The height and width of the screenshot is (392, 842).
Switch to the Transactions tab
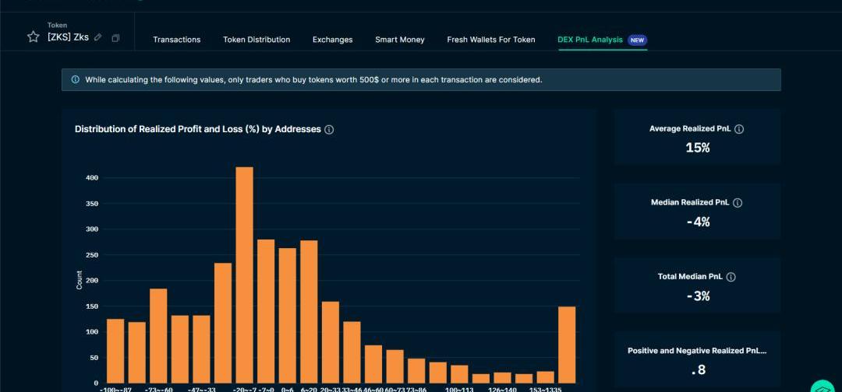click(x=176, y=40)
